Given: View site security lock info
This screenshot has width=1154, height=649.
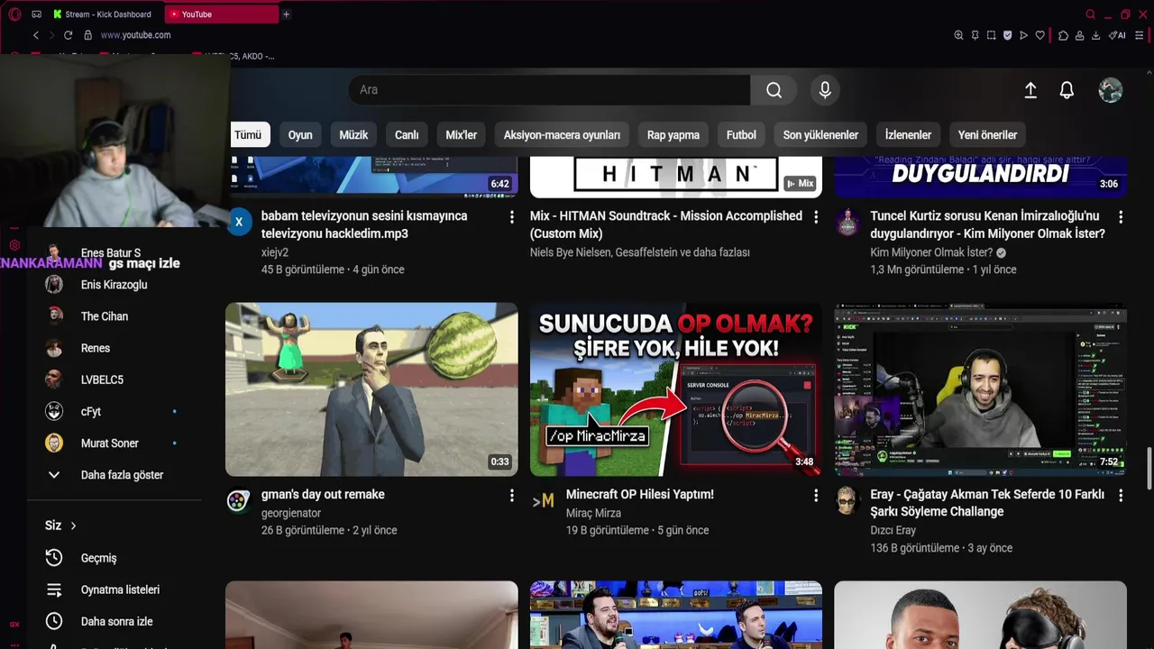Looking at the screenshot, I should [x=87, y=35].
